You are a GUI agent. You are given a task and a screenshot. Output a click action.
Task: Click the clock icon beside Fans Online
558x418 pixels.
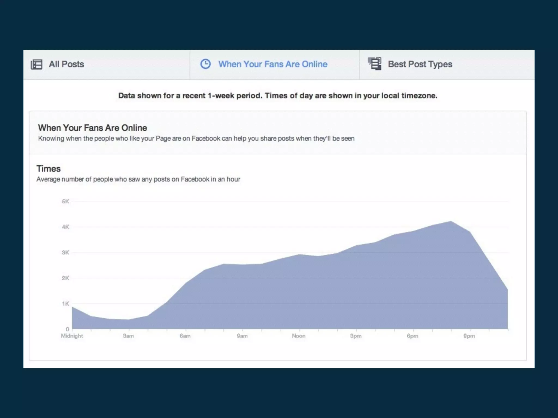point(205,64)
